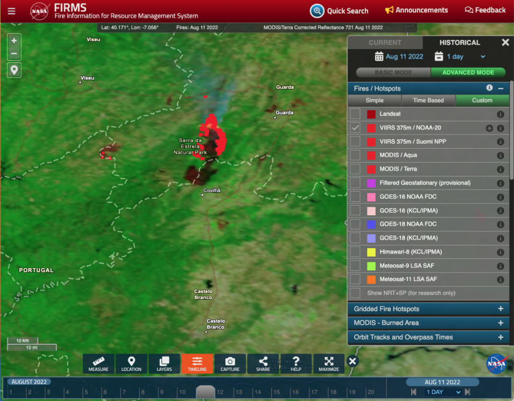Open Announcements link
The height and width of the screenshot is (401, 514).
click(x=417, y=10)
